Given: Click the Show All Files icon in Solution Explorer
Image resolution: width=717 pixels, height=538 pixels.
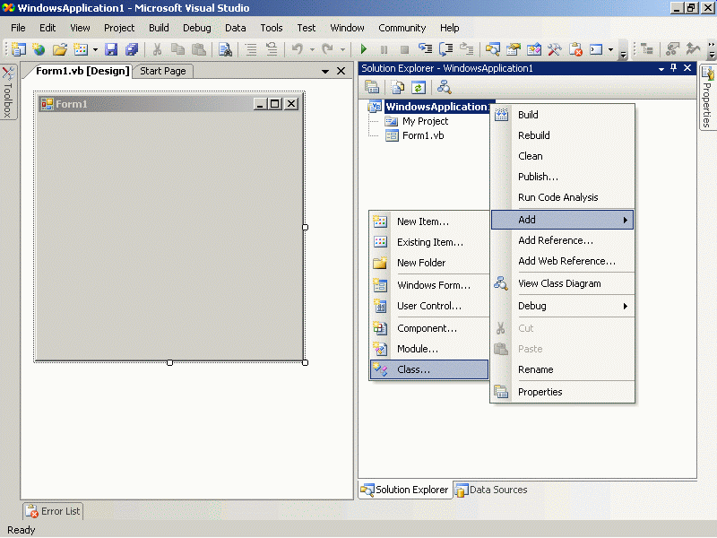Looking at the screenshot, I should 397,87.
